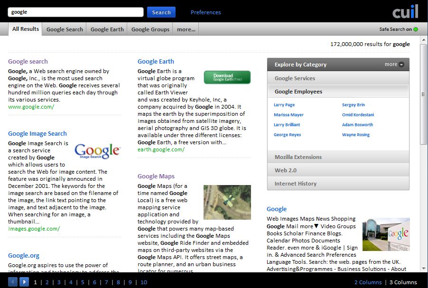The image size is (428, 288).
Task: Go to results page 10
Action: (144, 282)
